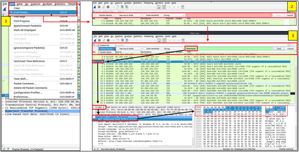The image size is (299, 152).
Task: Click close-file X icon in window 2 toolbar
Action: [122, 7]
